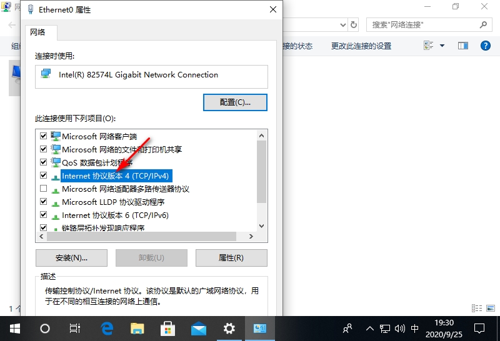Toggle the QoS 数据包计划程序 checkbox
Image resolution: width=500 pixels, height=341 pixels.
(x=43, y=162)
